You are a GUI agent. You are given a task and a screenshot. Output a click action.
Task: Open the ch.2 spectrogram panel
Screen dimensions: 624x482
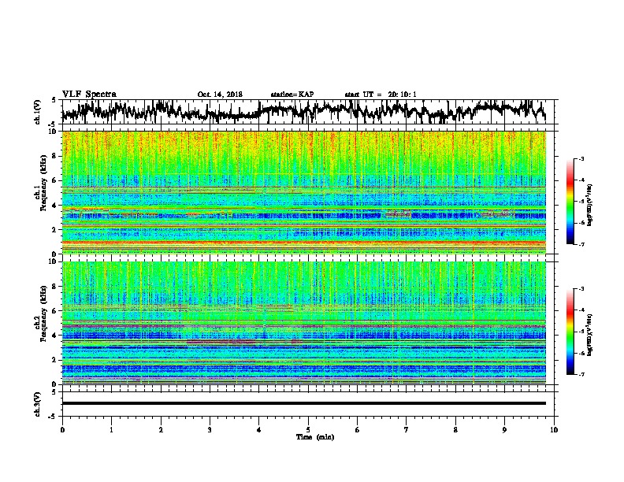coord(304,322)
